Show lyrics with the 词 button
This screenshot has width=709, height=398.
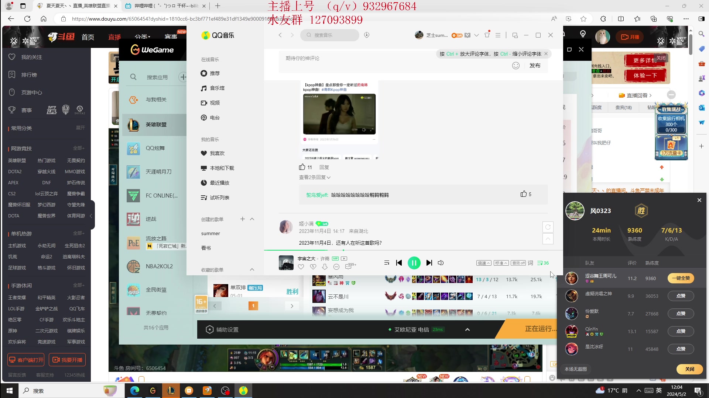tap(530, 263)
